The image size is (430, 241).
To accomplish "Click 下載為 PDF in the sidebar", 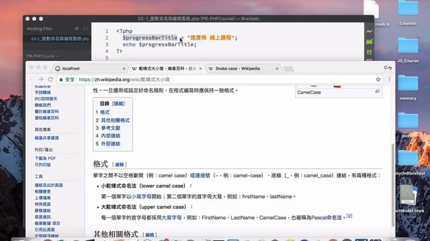I will point(45,158).
